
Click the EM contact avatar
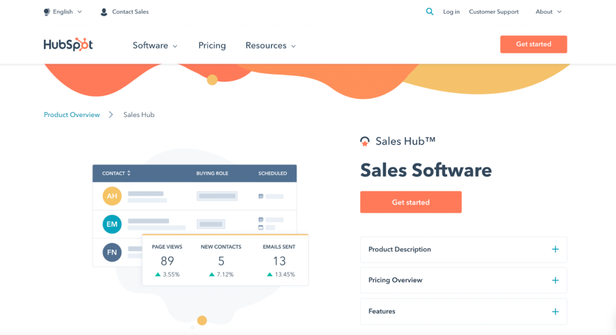112,224
